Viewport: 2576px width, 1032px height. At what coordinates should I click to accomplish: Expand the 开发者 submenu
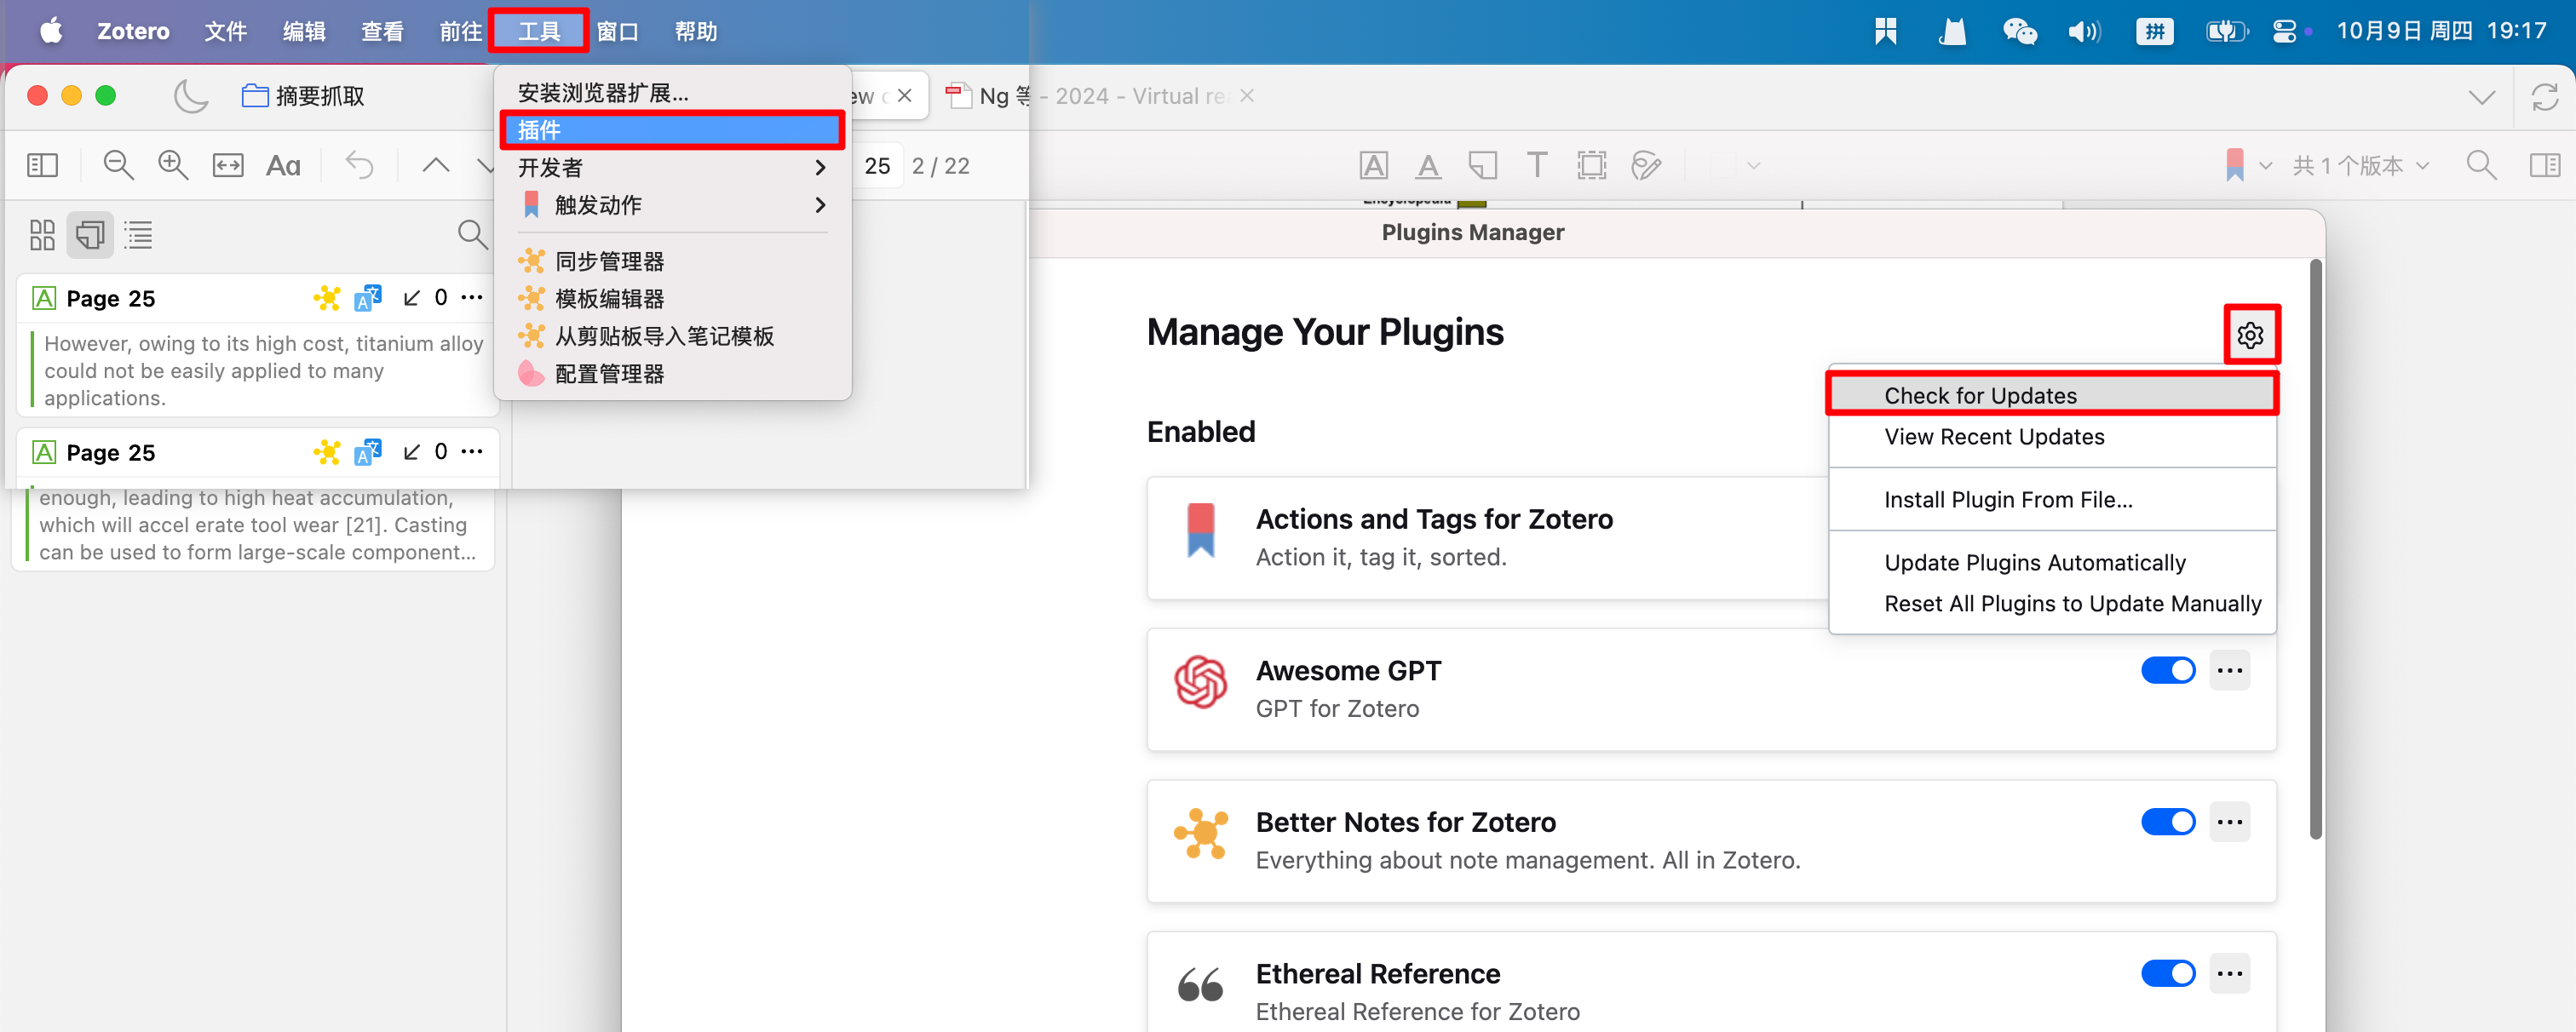[x=672, y=168]
